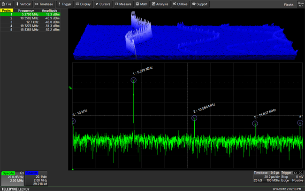This screenshot has width=305, height=191.
Task: Open the Utilities menu
Action: pyautogui.click(x=180, y=4)
